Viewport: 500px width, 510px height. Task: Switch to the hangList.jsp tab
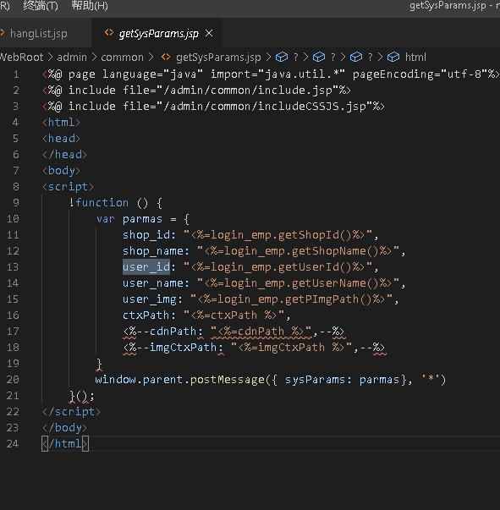(x=39, y=34)
